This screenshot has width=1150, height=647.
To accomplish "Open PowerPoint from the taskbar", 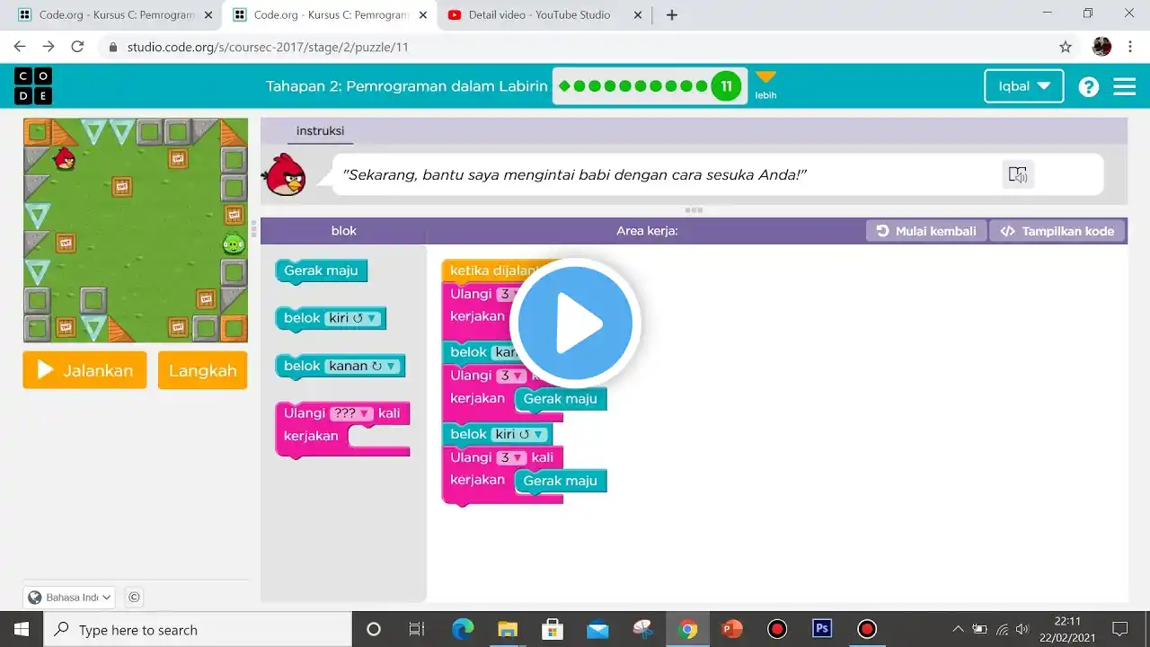I will [732, 629].
